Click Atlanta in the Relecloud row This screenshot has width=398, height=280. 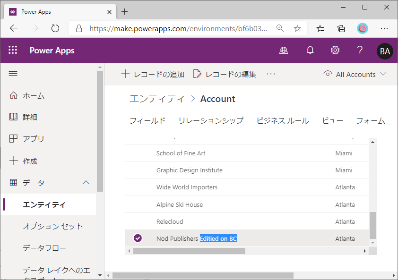click(345, 221)
